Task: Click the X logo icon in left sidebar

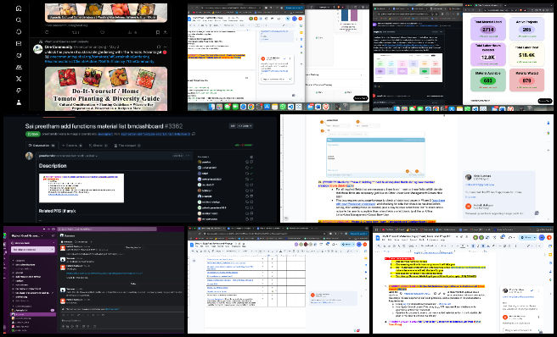Action: [x=19, y=79]
